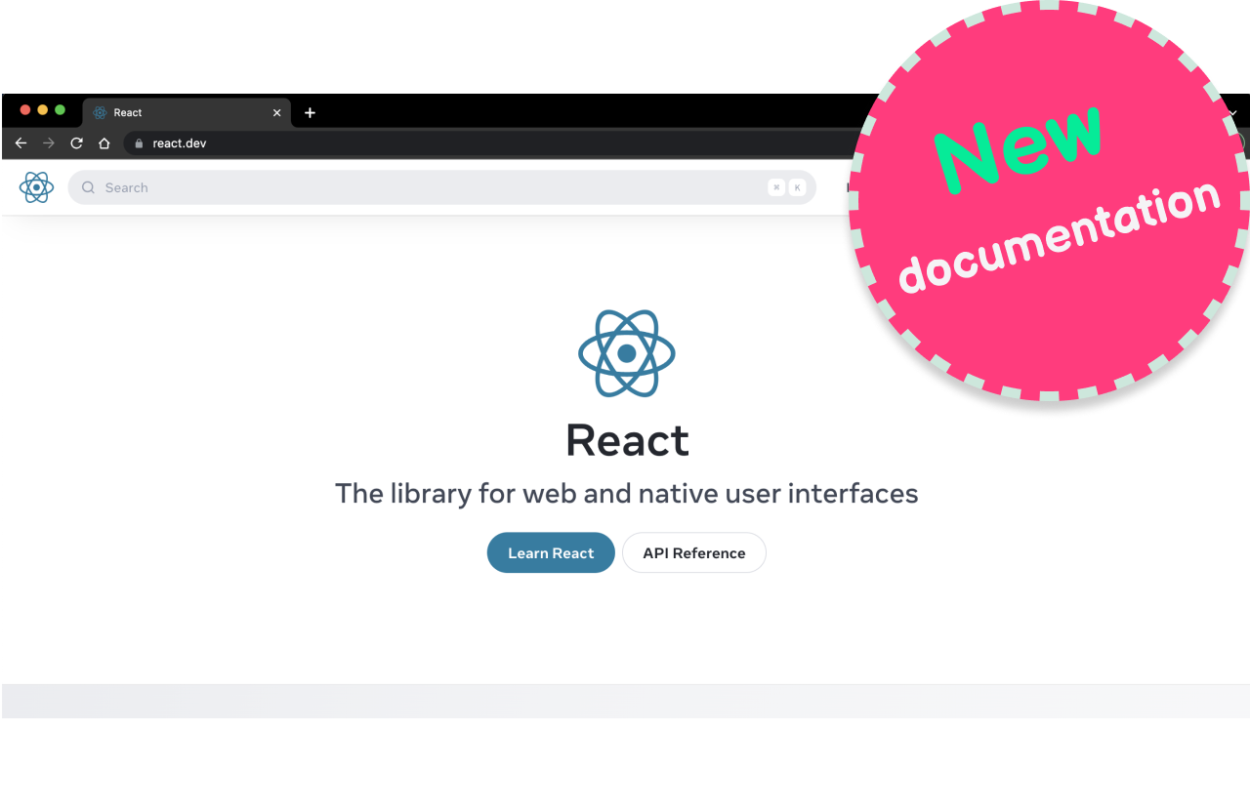Screen dimensions: 1250x812
Task: Click the browser forward arrow
Action: [49, 143]
